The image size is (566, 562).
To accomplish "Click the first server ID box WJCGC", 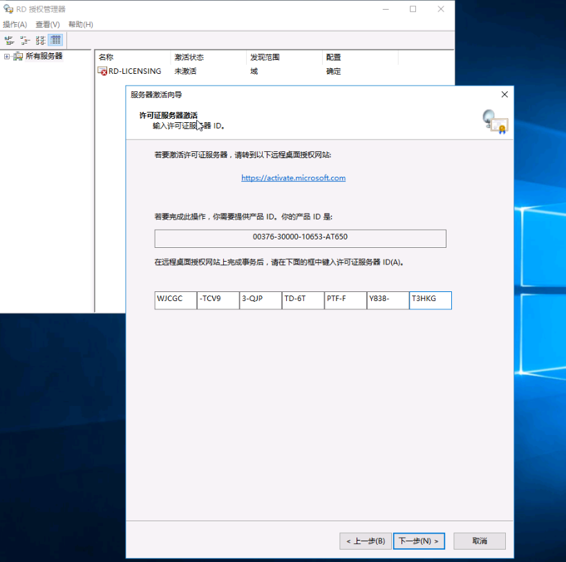I will pos(176,300).
